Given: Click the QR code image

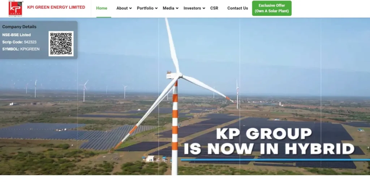Looking at the screenshot, I should (x=61, y=43).
